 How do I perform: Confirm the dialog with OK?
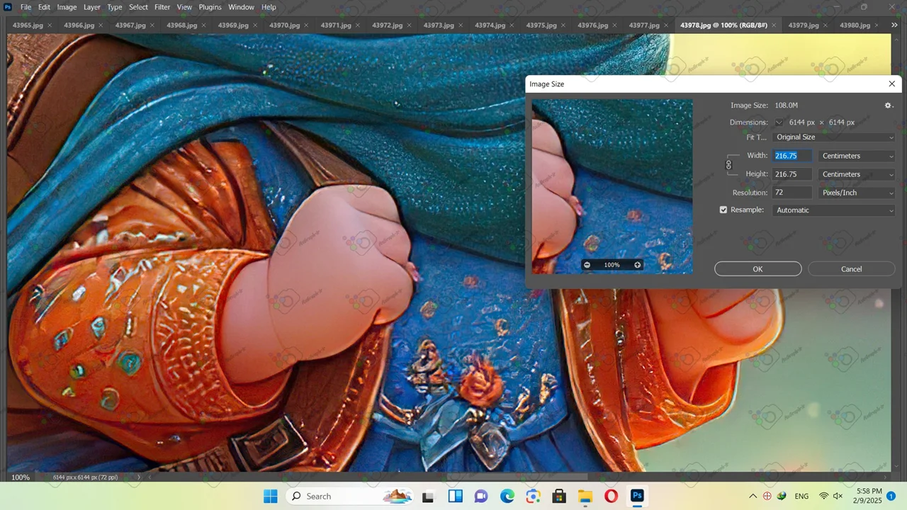click(x=757, y=269)
